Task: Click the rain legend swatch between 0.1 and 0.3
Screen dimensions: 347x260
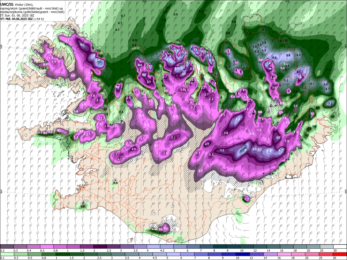Action: click(x=7, y=254)
